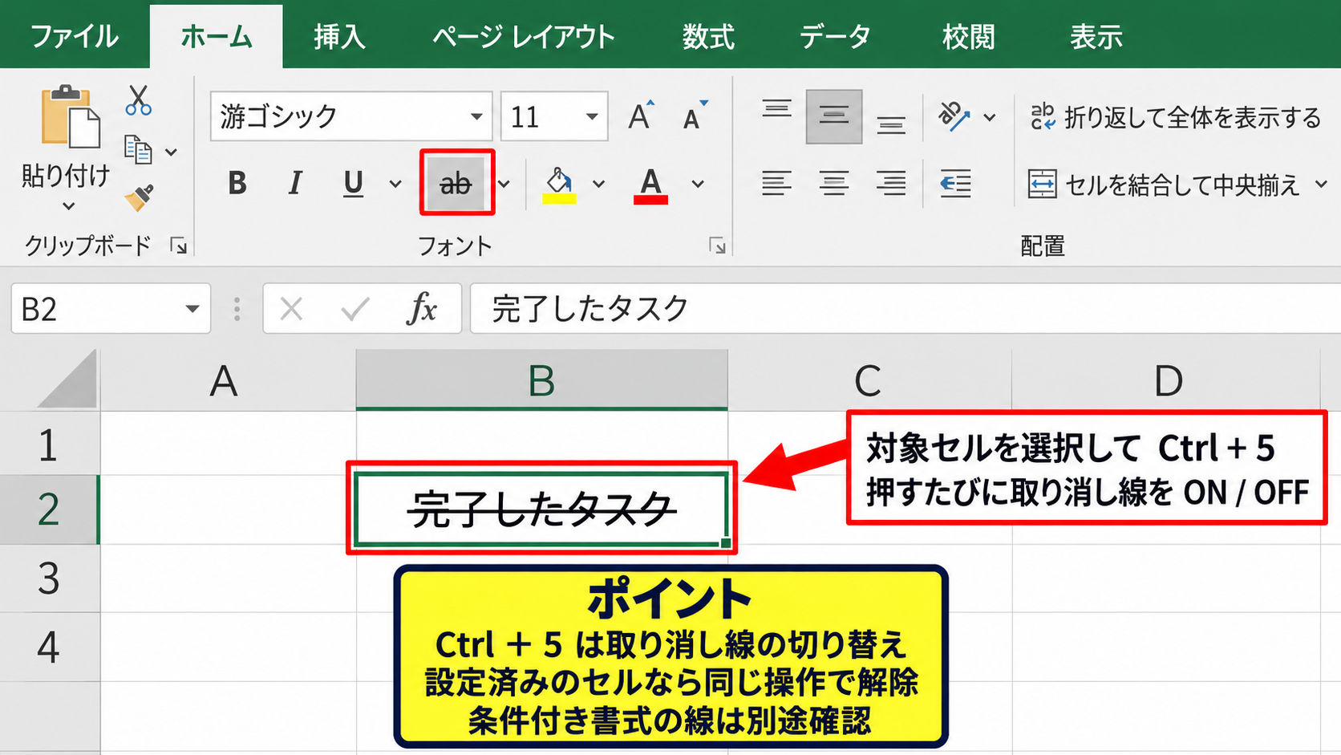Click the formula bar cancel X
Viewport: 1341px width, 755px height.
pos(291,308)
